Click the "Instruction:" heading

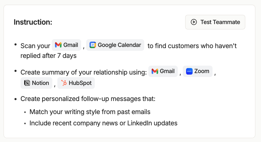click(33, 22)
